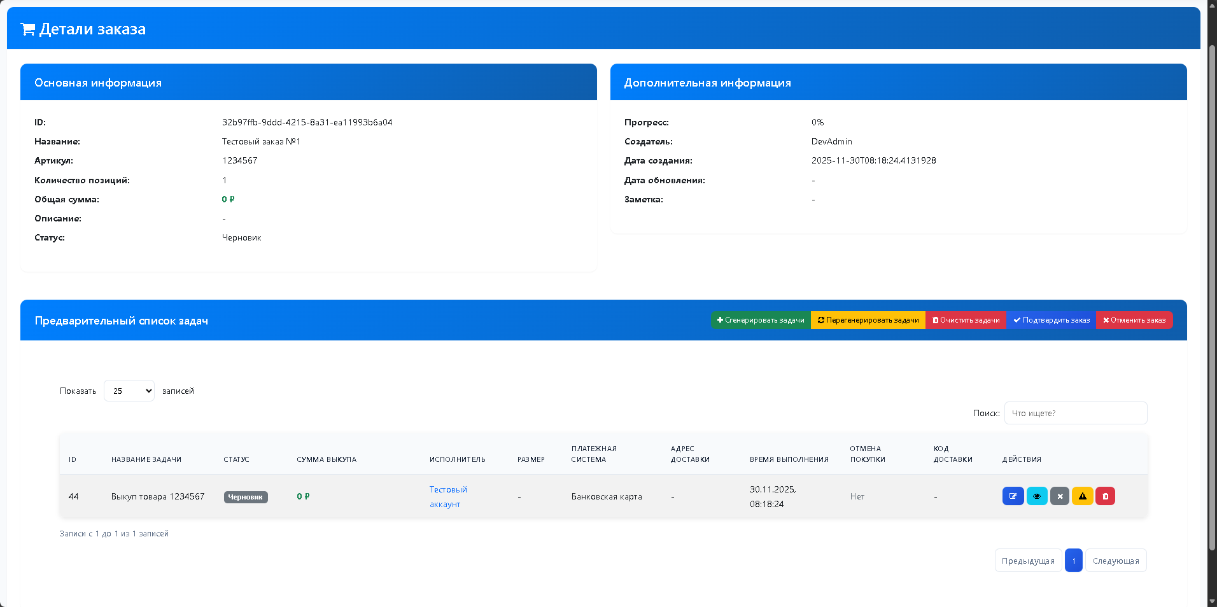This screenshot has height=607, width=1217.
Task: Open the edit action for task 44
Action: coord(1013,496)
